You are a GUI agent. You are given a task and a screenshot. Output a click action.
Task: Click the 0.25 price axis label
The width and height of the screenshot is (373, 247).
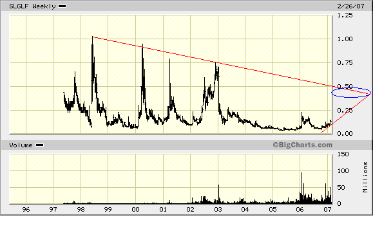point(345,110)
